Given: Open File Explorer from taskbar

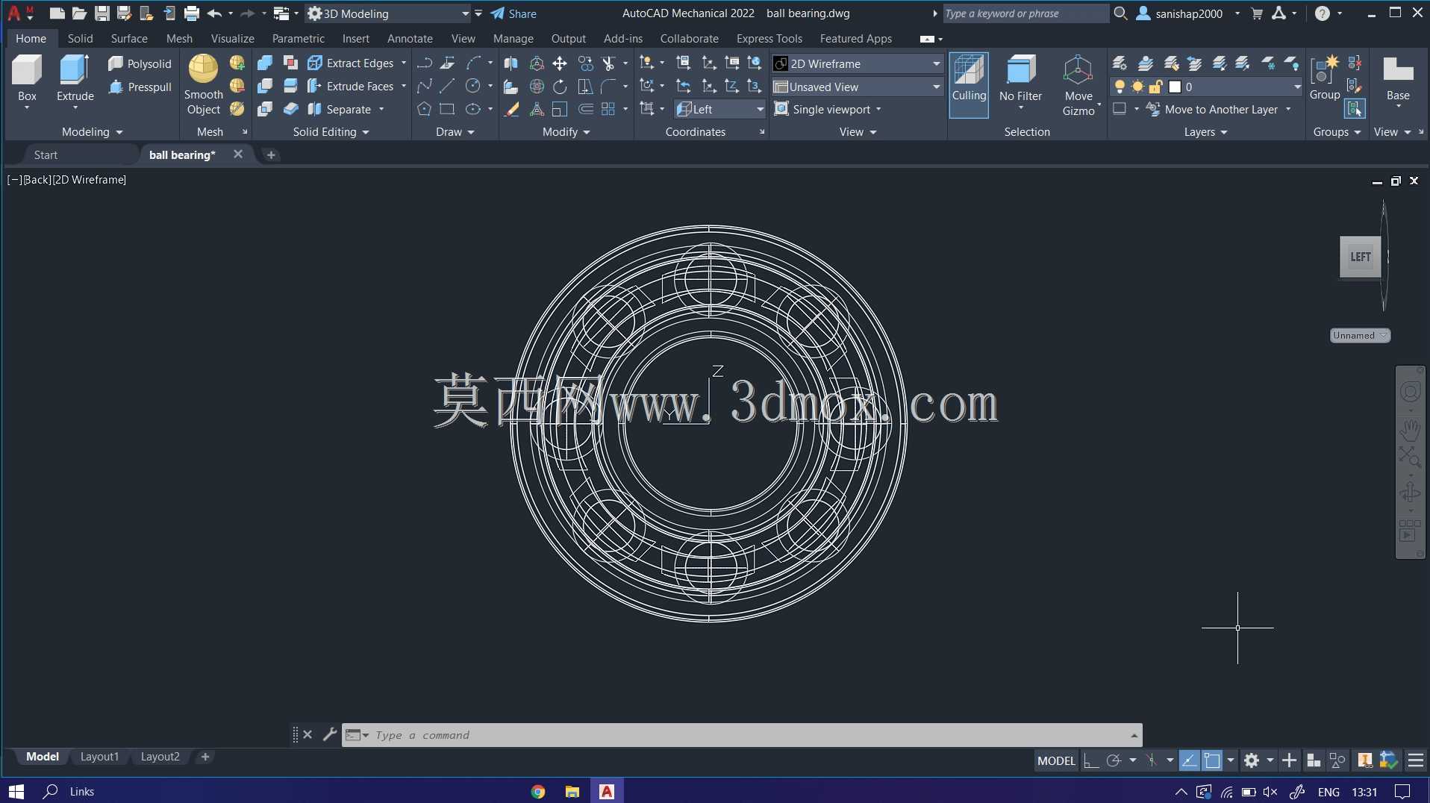Looking at the screenshot, I should point(572,791).
